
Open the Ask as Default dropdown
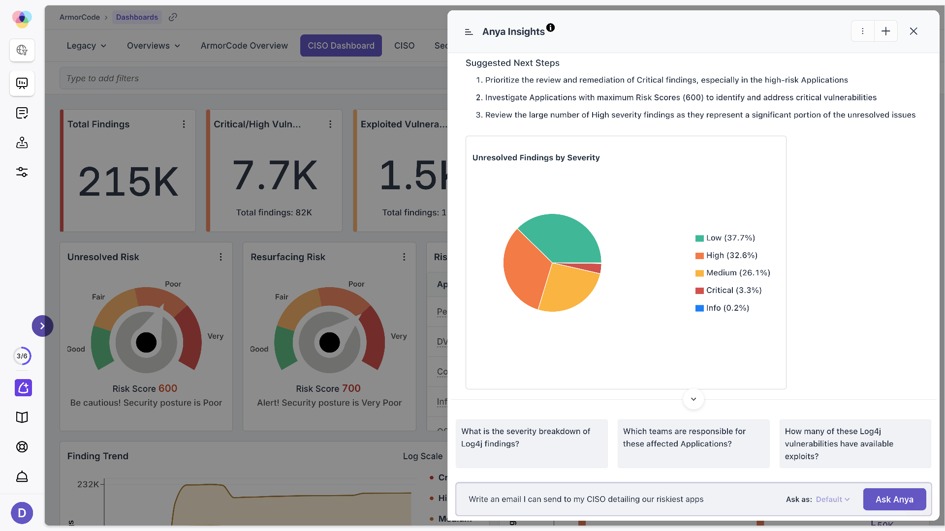833,499
